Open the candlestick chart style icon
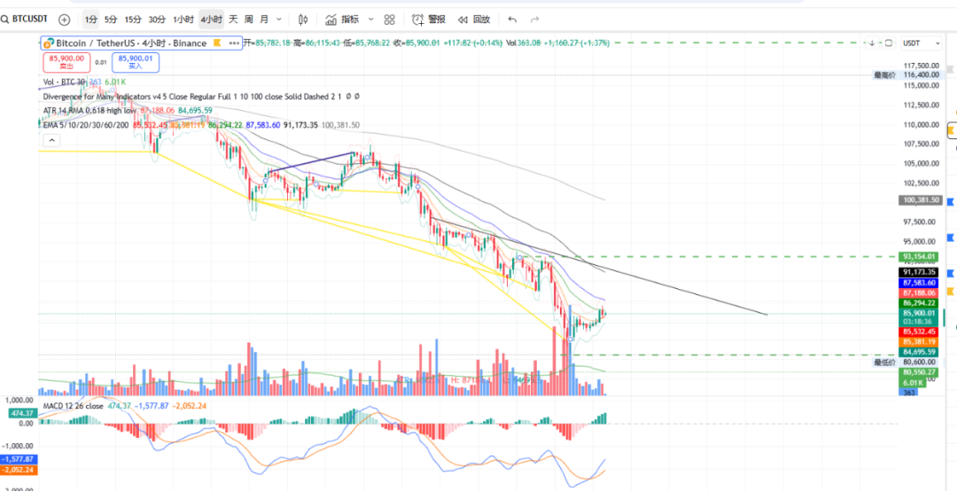 tap(303, 19)
